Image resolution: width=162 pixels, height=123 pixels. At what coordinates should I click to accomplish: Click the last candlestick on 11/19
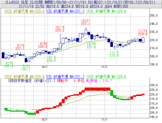point(143,40)
